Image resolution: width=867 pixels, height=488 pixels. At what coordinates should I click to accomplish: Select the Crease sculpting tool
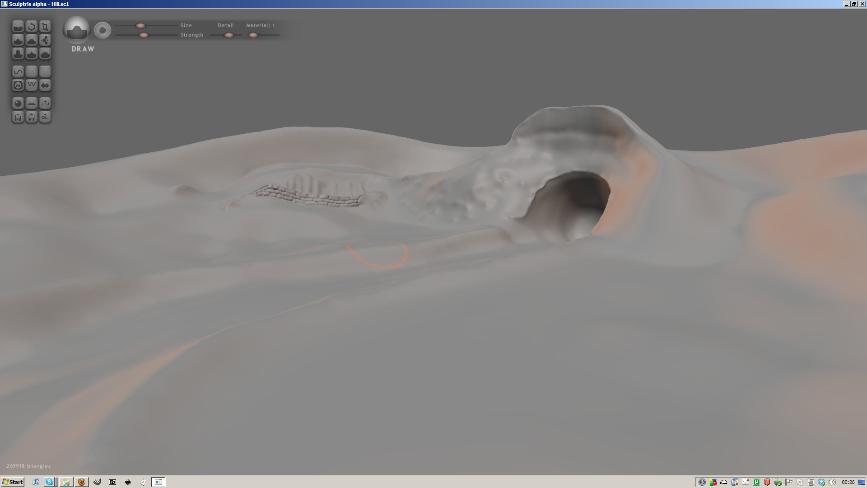(18, 27)
